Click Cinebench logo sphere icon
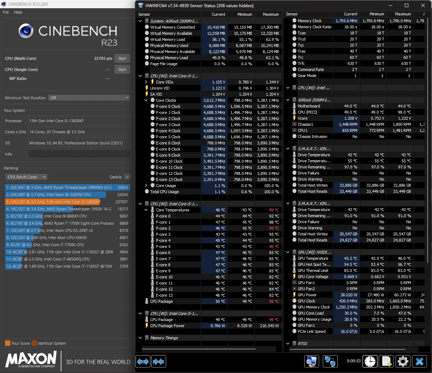Image resolution: width=432 pixels, height=373 pixels. [26, 31]
